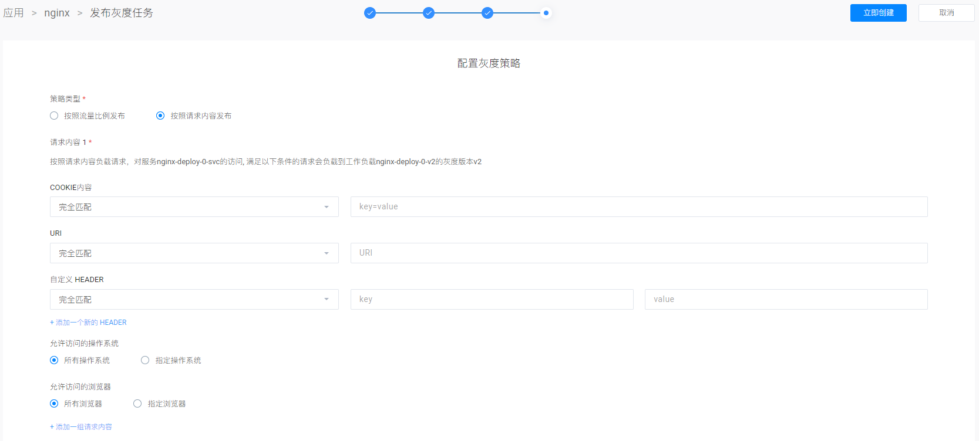Open the 自定义 HEADER match type dropdown
Viewport: 979px width, 441px height.
click(x=194, y=300)
